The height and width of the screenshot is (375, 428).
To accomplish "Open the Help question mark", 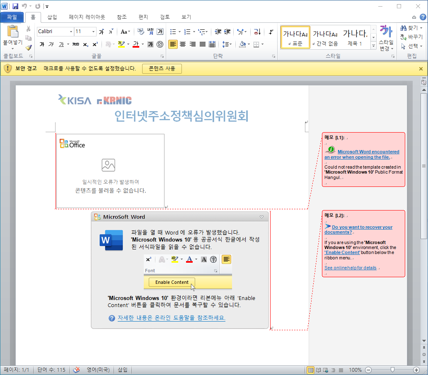I will click(423, 17).
